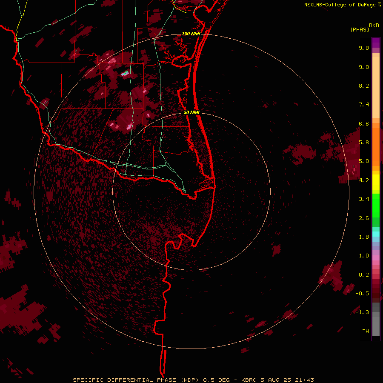This screenshot has height=383, width=383.
Task: Click the TH threshold label on the scale
Action: click(366, 332)
